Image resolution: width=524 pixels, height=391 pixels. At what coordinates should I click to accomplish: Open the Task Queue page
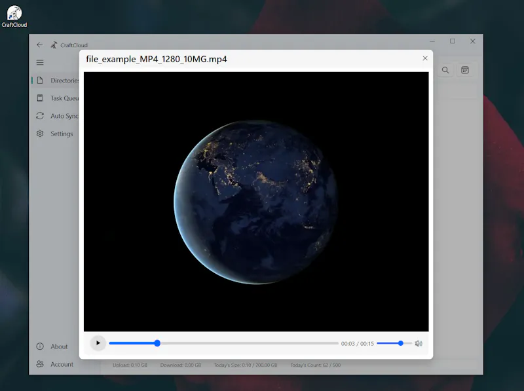tap(56, 98)
